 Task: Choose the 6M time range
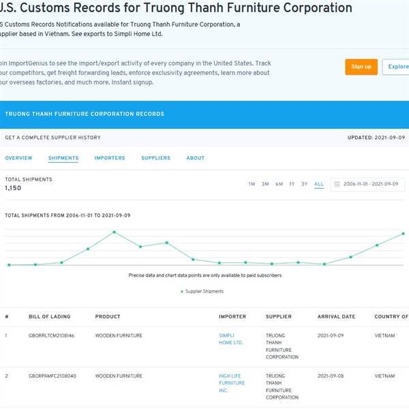(279, 184)
